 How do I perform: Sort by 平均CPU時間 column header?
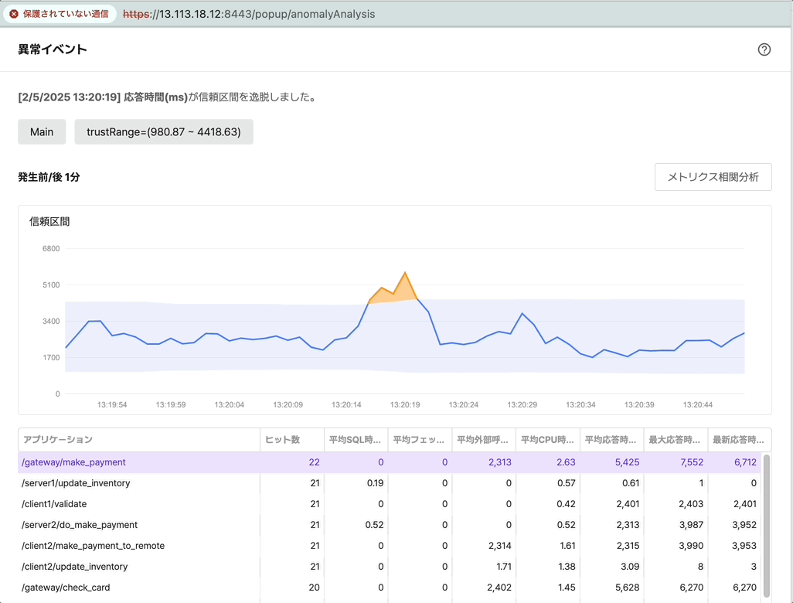547,440
